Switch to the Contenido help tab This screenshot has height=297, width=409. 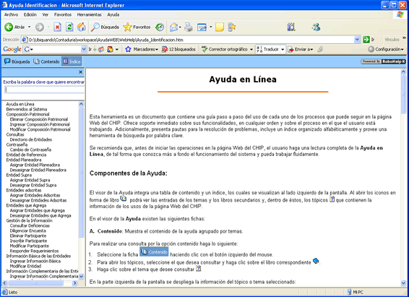[x=46, y=61]
